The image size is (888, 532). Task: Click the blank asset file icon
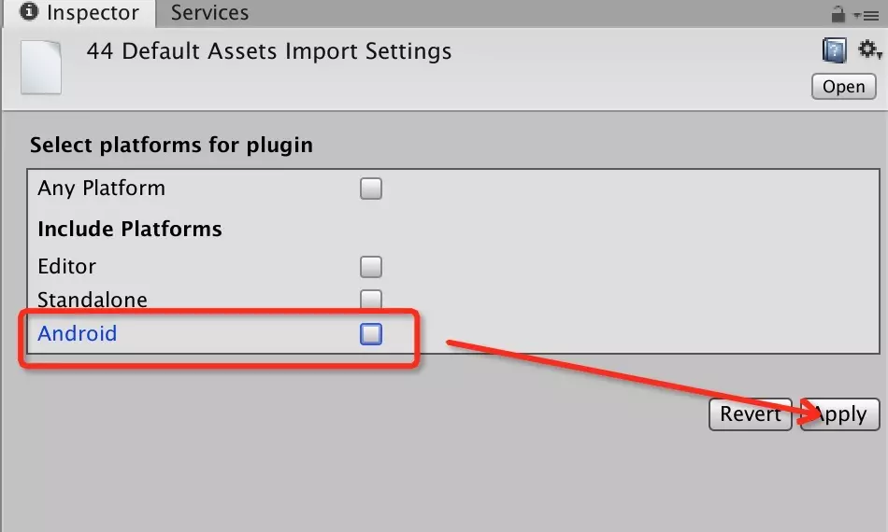(41, 65)
